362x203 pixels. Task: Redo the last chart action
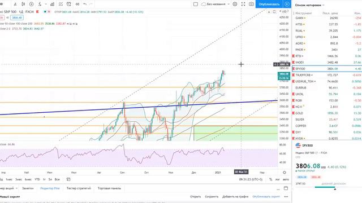click(91, 4)
